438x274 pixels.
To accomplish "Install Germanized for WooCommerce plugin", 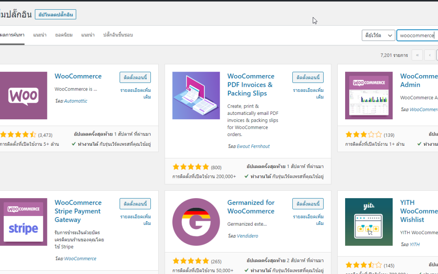I will click(x=308, y=204).
